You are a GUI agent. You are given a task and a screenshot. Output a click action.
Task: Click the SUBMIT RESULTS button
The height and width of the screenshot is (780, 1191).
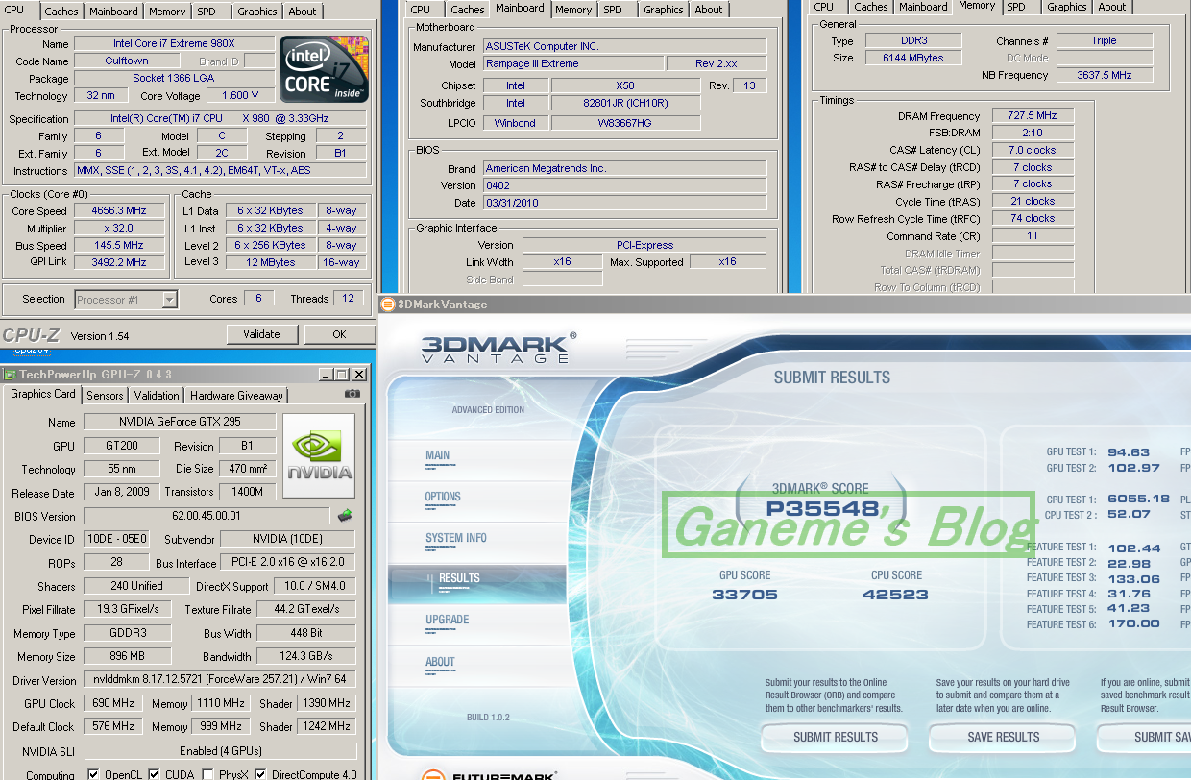[x=836, y=737]
